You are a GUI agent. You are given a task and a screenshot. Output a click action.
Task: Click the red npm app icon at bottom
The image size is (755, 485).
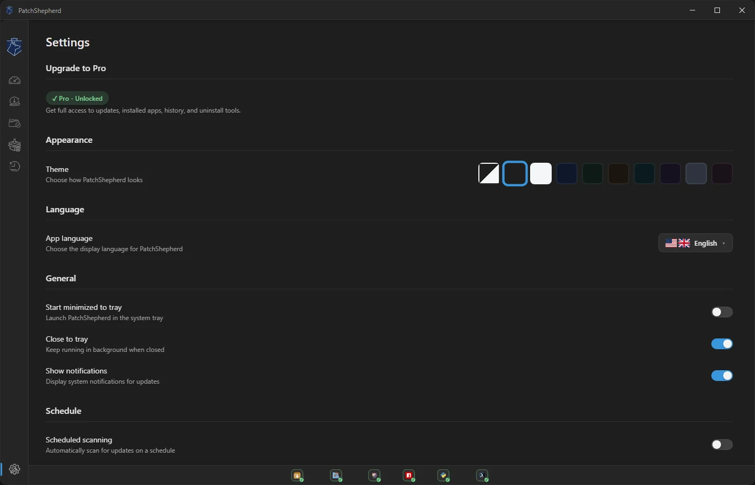tap(409, 475)
